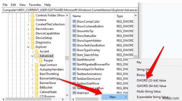Select the Controls Folder (Wow tree item
The image size is (182, 101).
tap(50, 15)
